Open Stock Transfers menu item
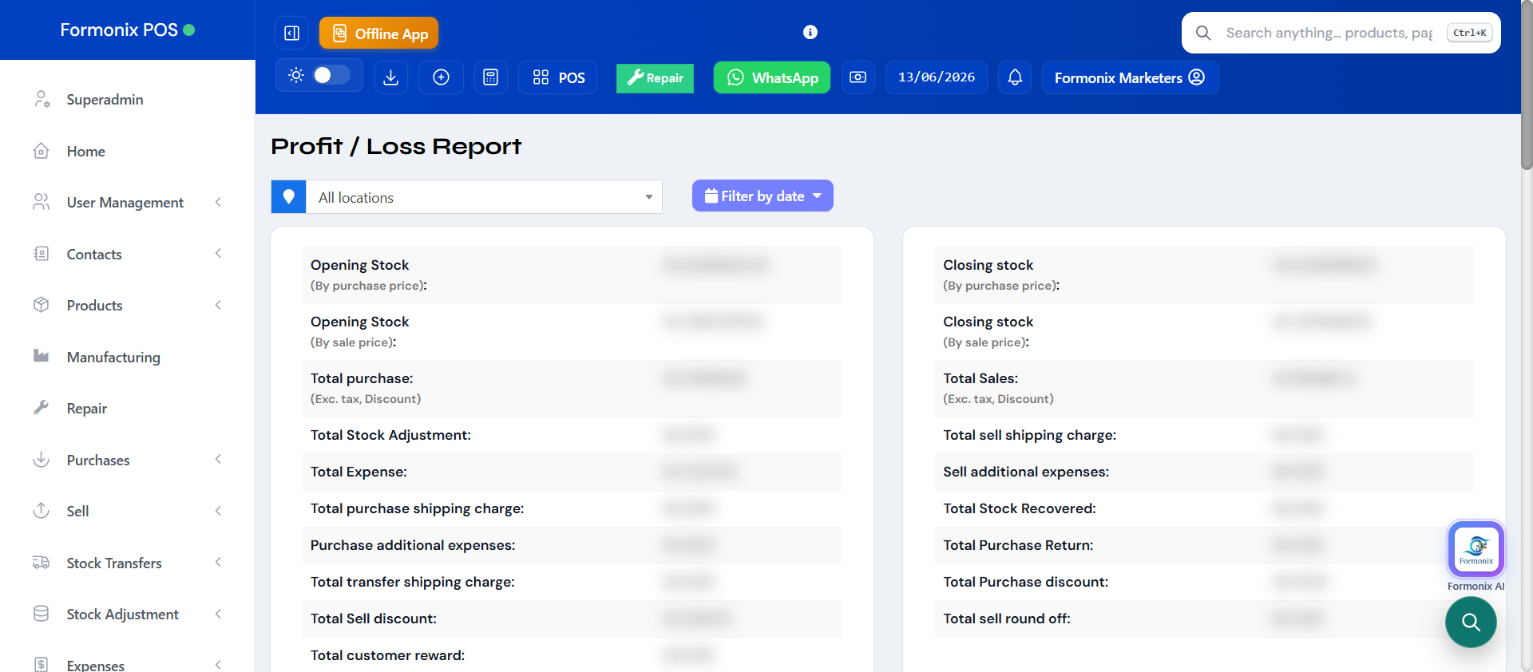 (114, 563)
